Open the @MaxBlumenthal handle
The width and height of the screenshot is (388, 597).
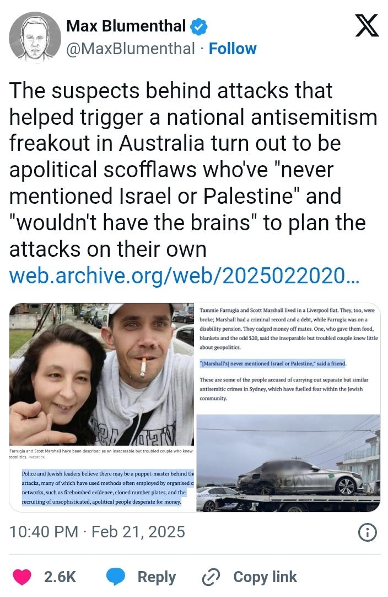pyautogui.click(x=131, y=49)
